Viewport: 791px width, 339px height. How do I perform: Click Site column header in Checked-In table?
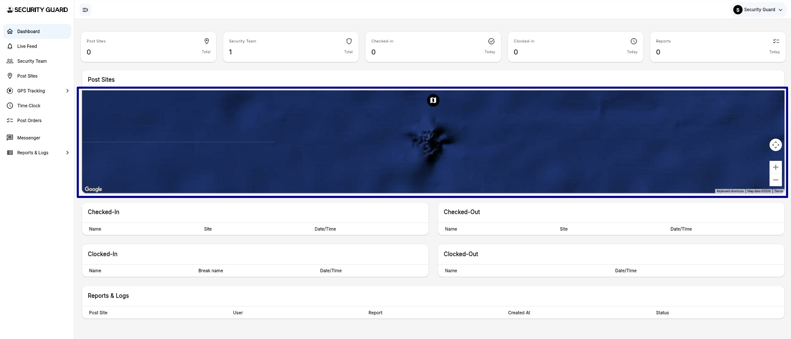208,229
